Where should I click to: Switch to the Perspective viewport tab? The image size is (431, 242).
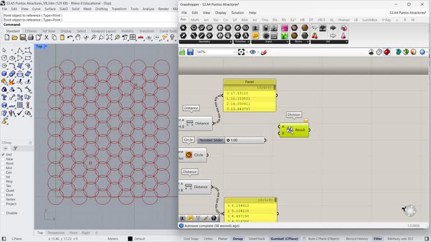tap(56, 232)
